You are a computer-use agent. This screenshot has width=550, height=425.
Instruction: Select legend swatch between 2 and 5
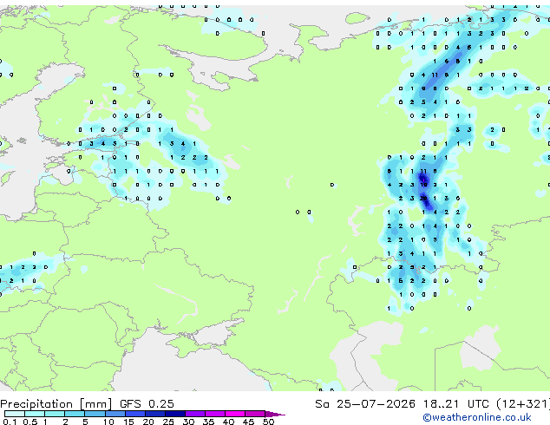(75, 414)
